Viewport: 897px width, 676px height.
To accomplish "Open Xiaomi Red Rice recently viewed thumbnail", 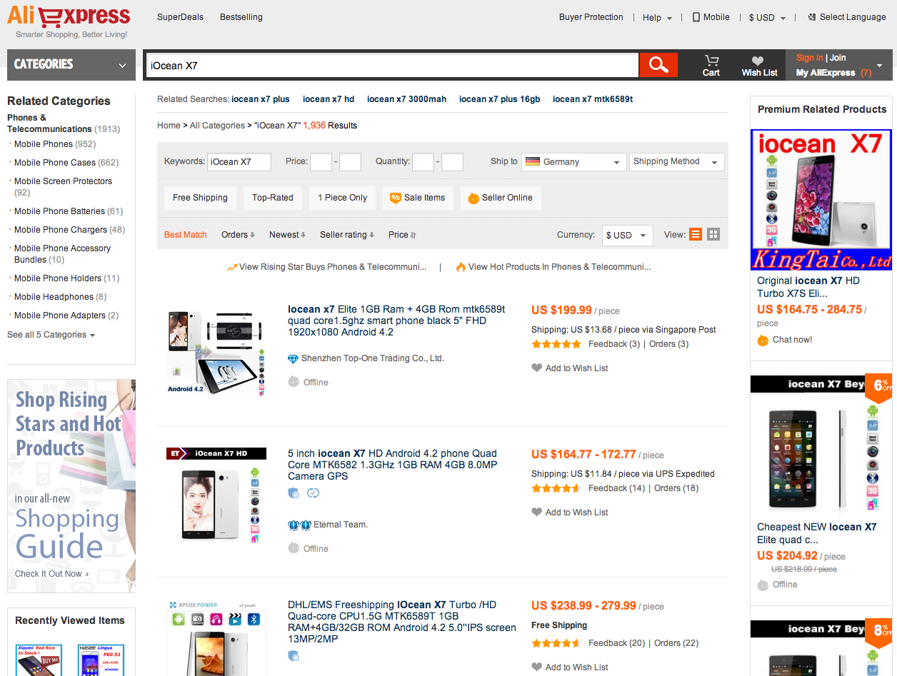I will (x=39, y=660).
